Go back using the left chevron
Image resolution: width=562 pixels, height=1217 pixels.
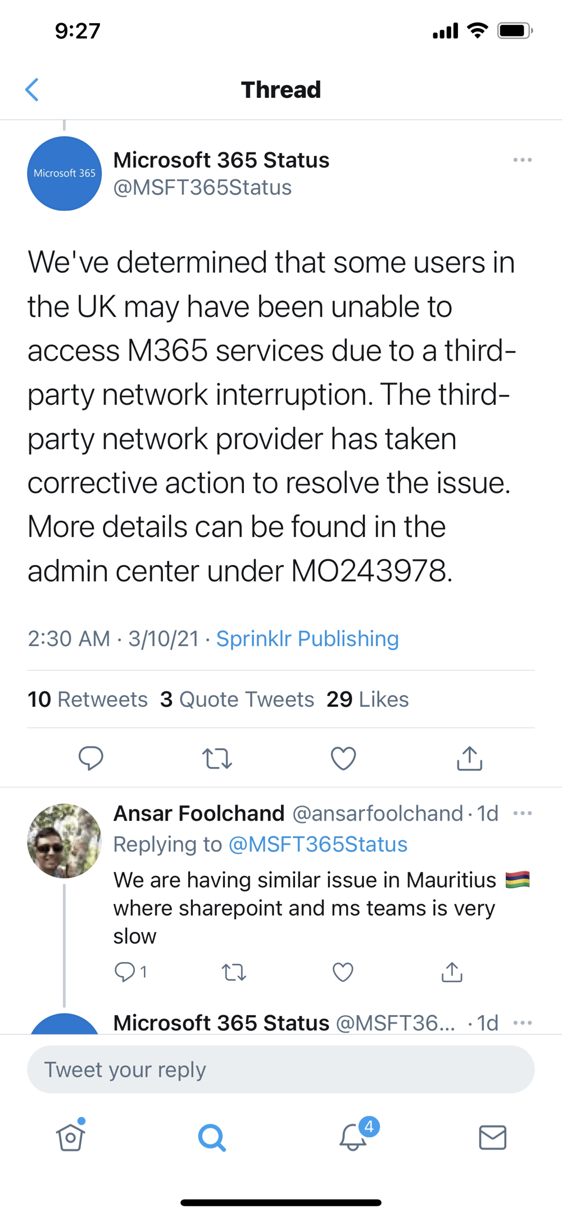33,89
